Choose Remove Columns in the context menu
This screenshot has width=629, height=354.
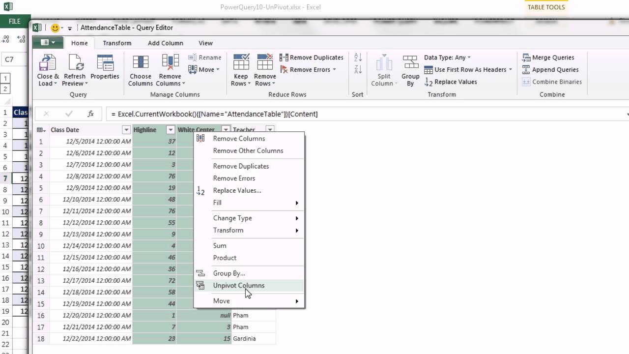[249, 139]
